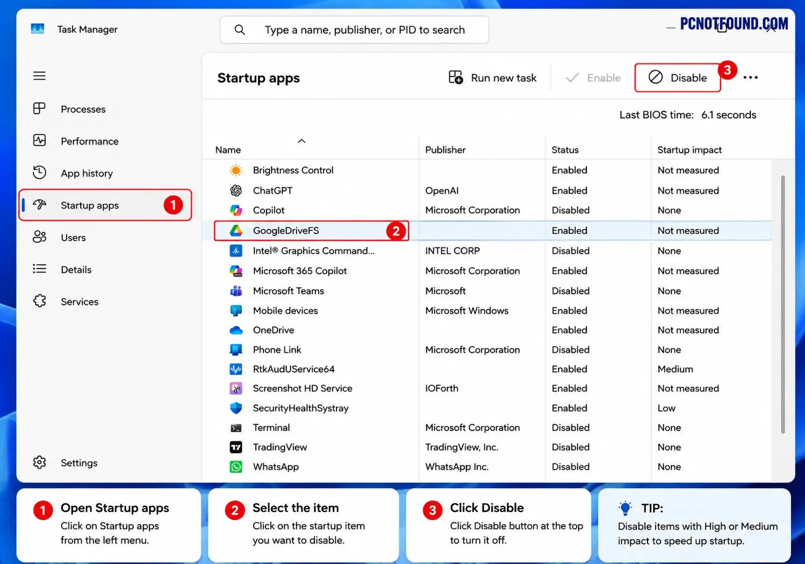Click the Task Manager title icon
Image resolution: width=805 pixels, height=564 pixels.
pyautogui.click(x=38, y=29)
